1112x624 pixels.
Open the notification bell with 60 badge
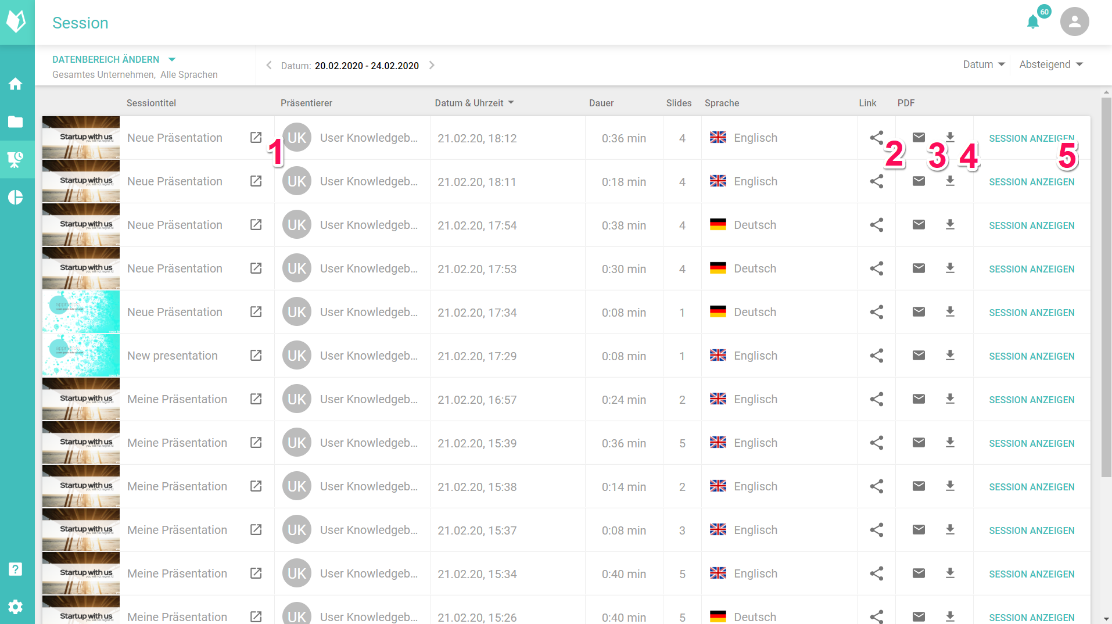point(1033,22)
